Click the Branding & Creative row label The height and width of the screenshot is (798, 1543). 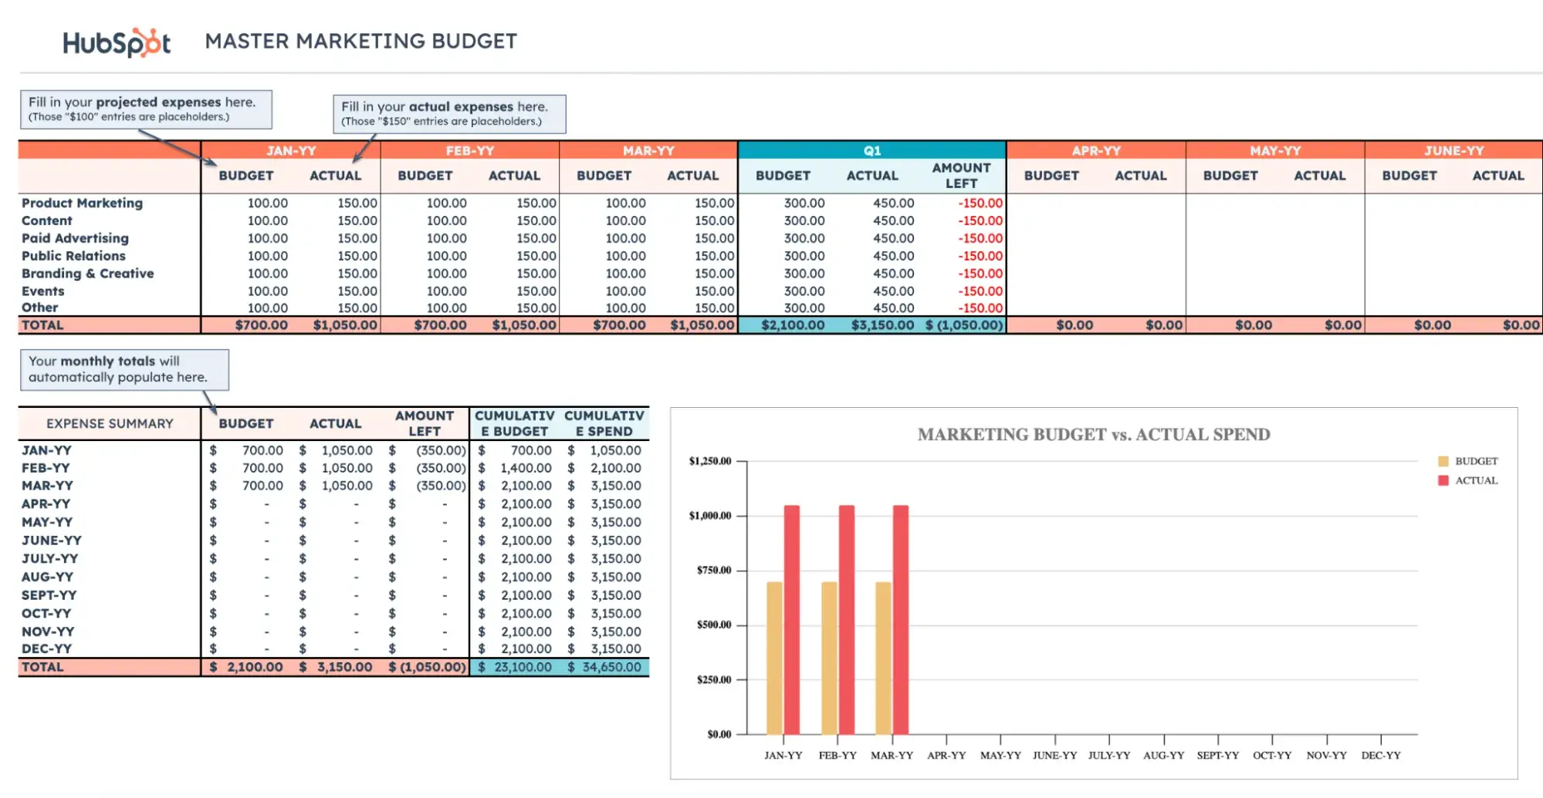pos(87,274)
